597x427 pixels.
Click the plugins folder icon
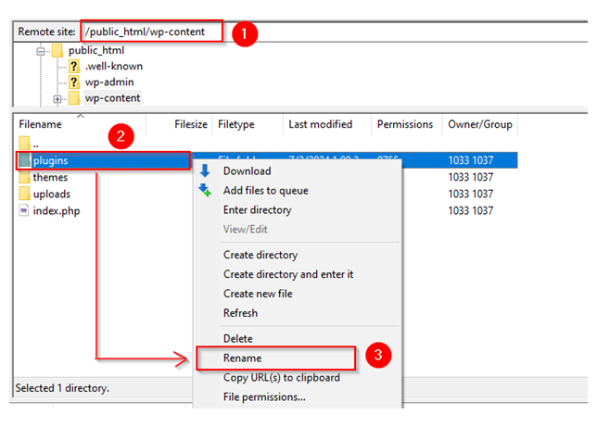24,160
